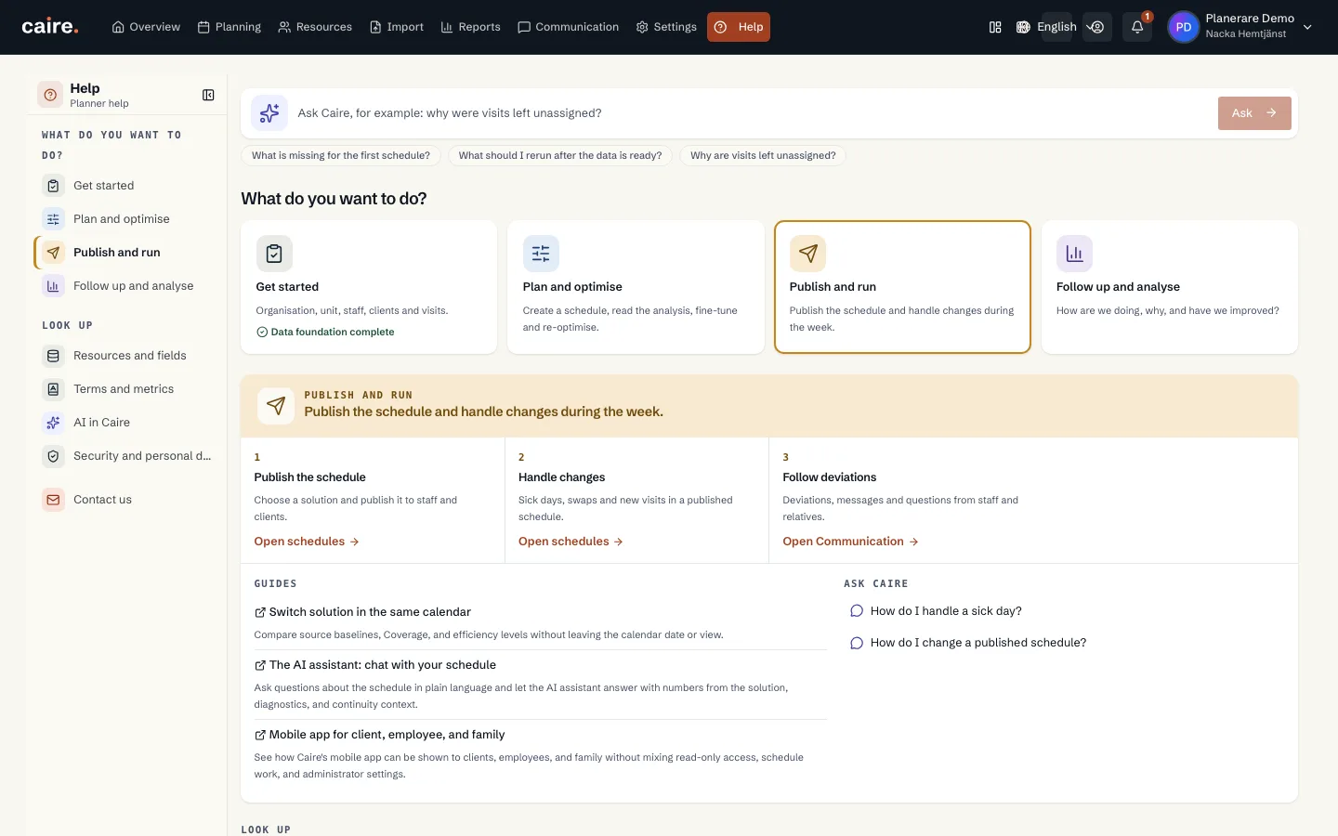The image size is (1338, 836).
Task: Select 'Why are visits left unassigned?' suggestion chip
Action: (763, 155)
